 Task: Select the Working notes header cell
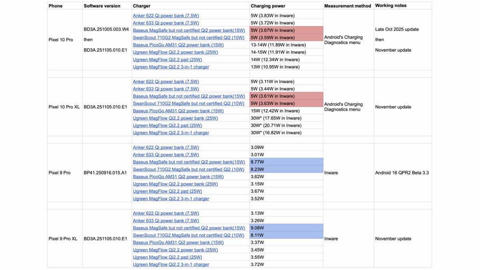tap(391, 6)
